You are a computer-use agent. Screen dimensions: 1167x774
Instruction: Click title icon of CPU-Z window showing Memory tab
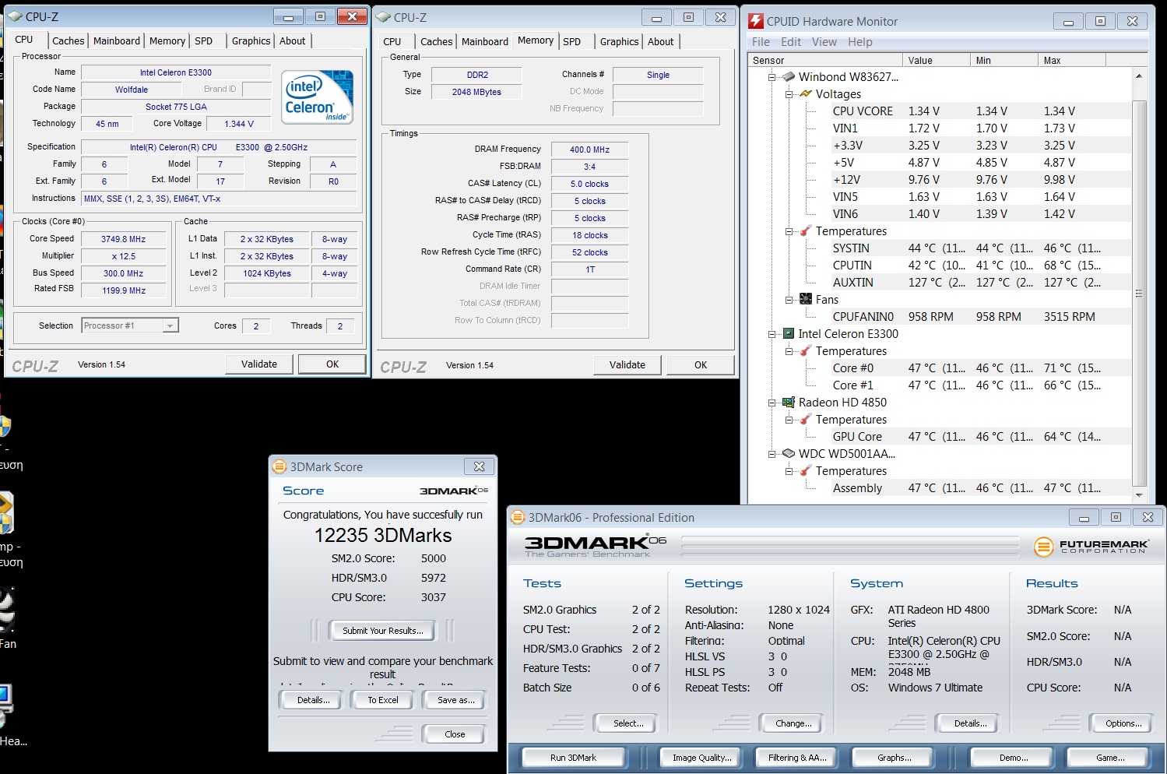(383, 16)
